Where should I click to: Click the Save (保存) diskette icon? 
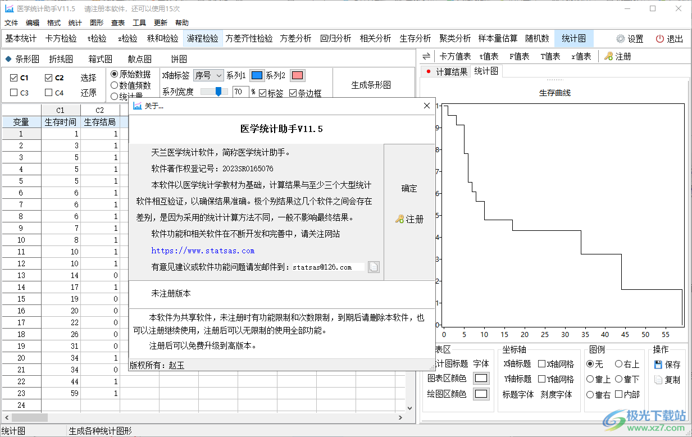click(658, 364)
